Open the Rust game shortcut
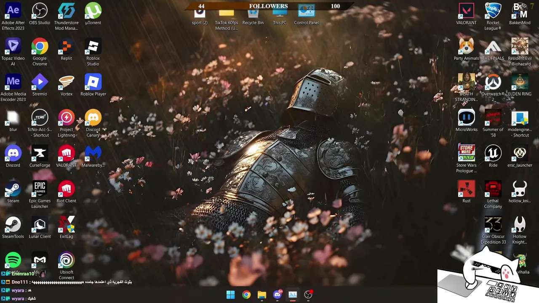The height and width of the screenshot is (303, 539). click(x=466, y=192)
